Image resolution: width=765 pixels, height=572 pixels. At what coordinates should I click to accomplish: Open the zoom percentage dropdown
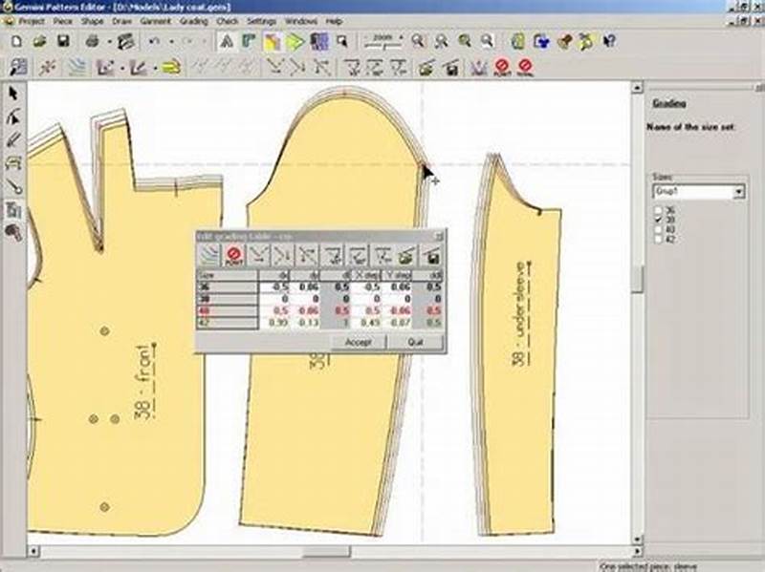click(x=402, y=37)
